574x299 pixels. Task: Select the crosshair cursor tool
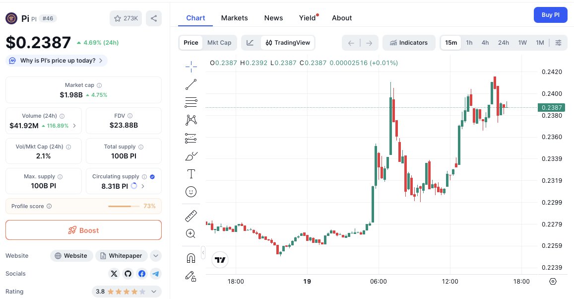pos(191,65)
